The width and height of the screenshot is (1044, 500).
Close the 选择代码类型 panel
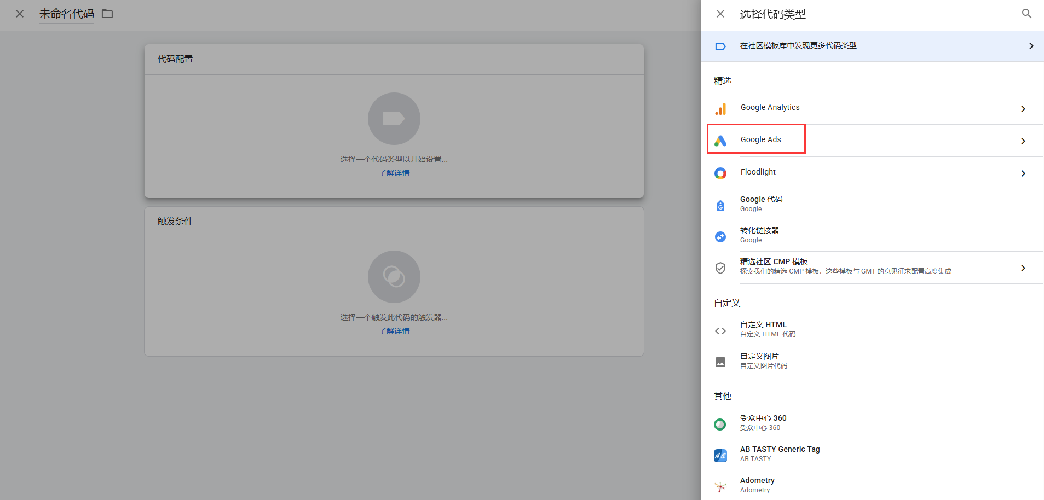720,14
